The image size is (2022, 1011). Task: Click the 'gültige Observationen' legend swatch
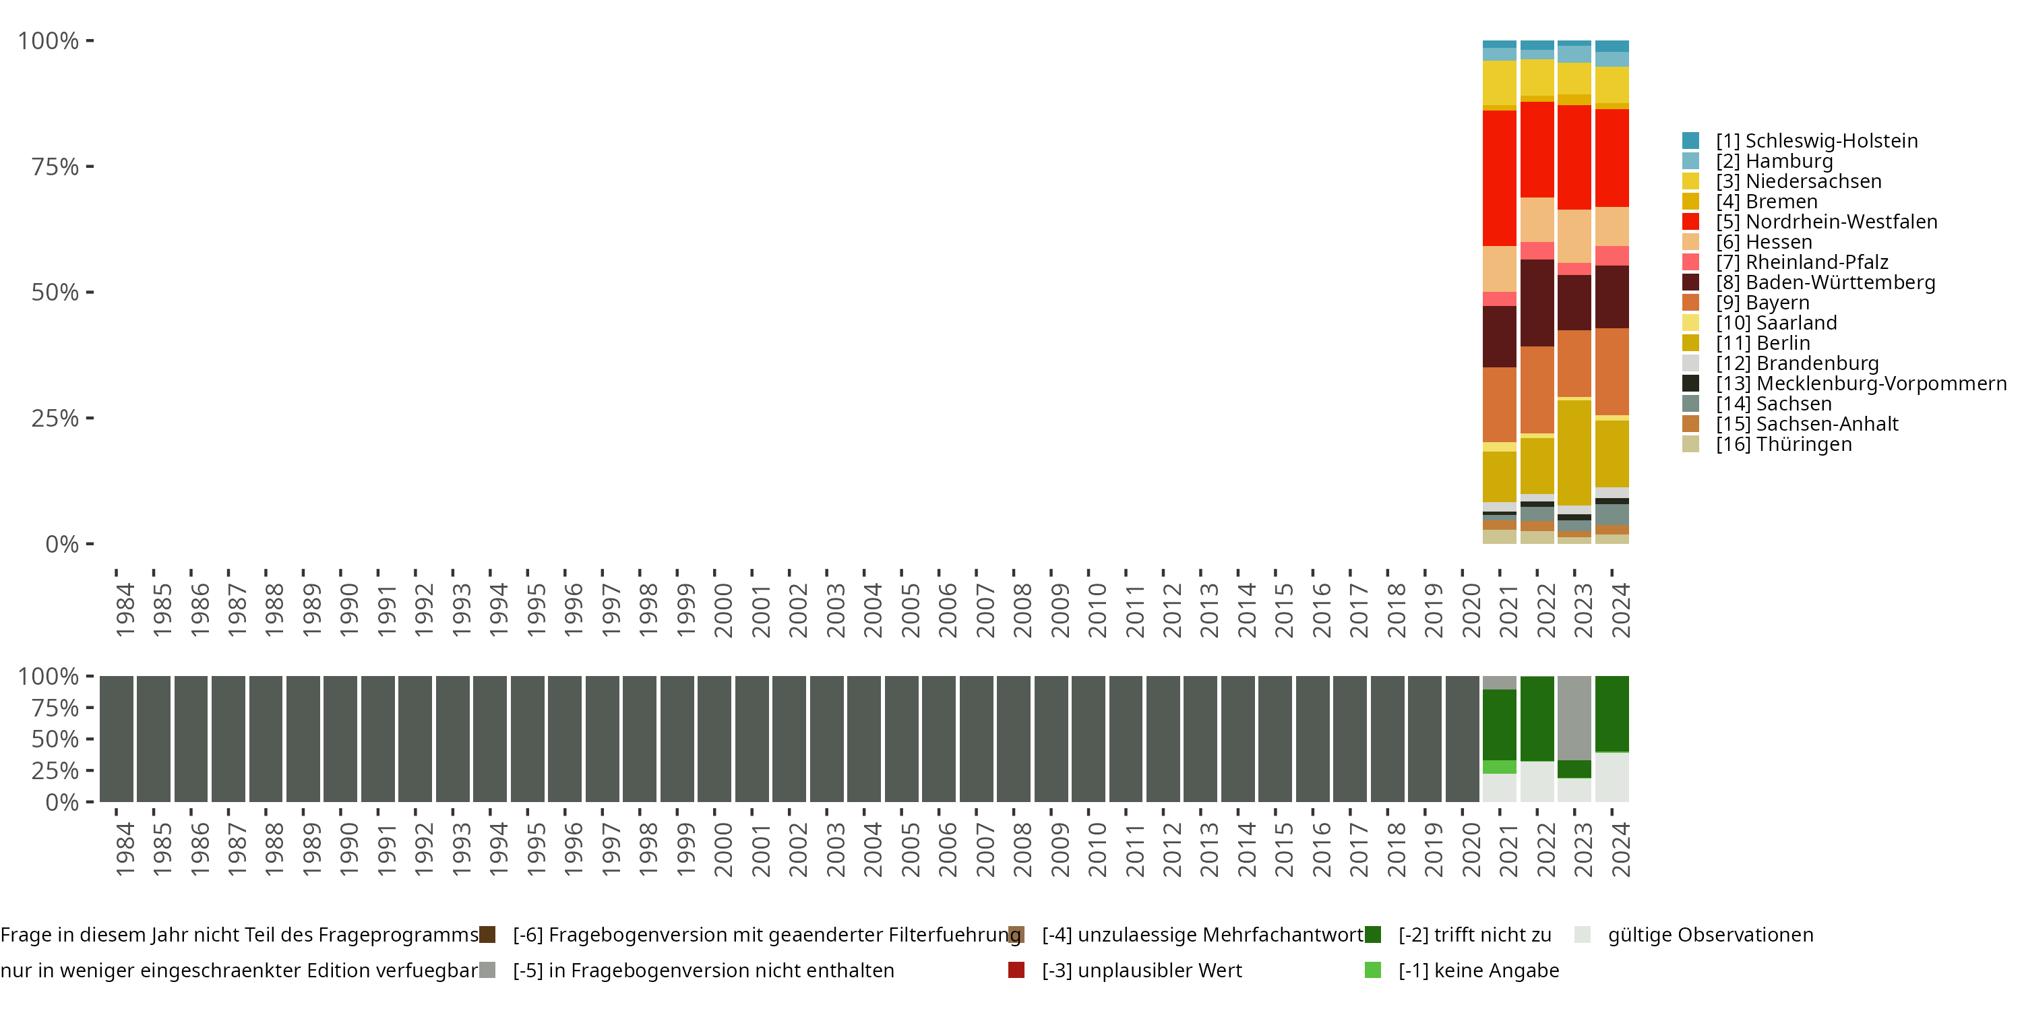click(1583, 934)
